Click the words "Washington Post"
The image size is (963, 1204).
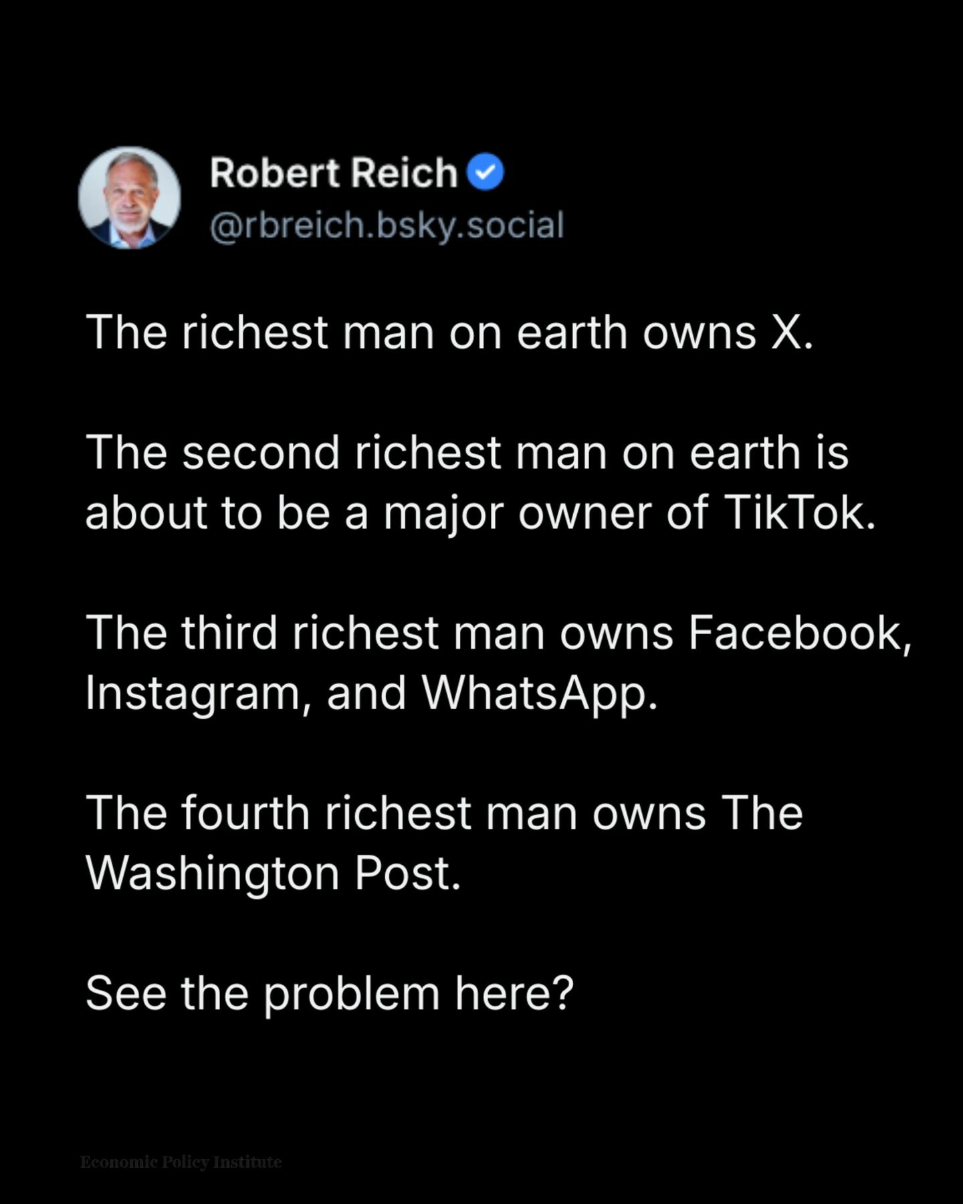tap(273, 874)
